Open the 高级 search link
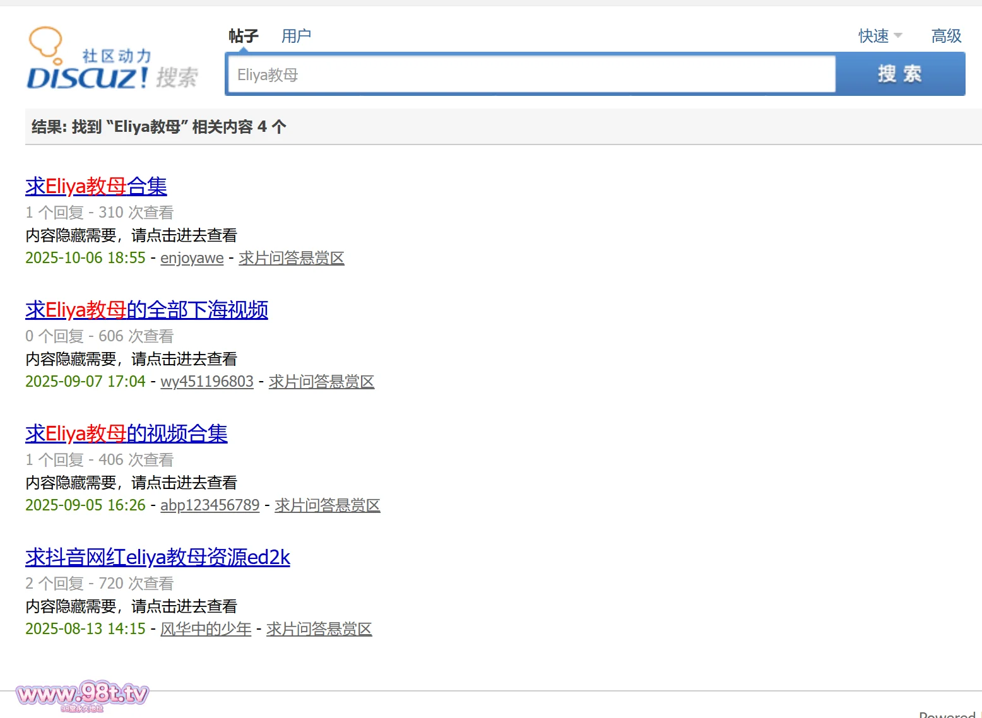The width and height of the screenshot is (982, 718). 946,36
